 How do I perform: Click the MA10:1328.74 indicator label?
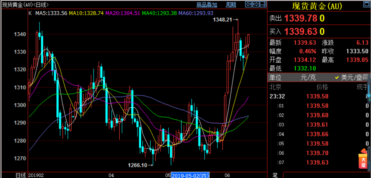pyautogui.click(x=86, y=13)
